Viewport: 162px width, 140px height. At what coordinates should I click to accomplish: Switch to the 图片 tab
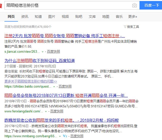point(52,17)
